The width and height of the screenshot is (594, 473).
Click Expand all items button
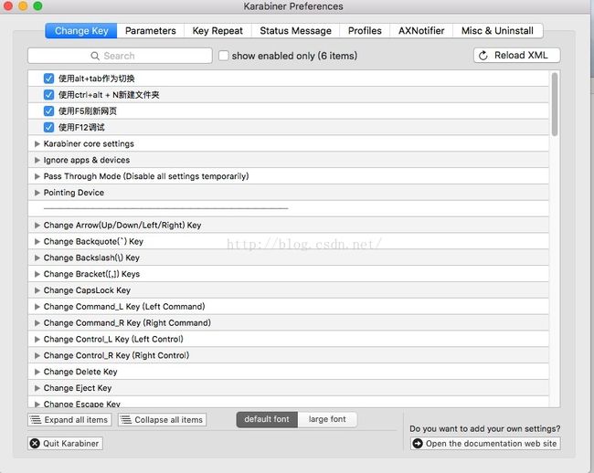[x=69, y=420]
